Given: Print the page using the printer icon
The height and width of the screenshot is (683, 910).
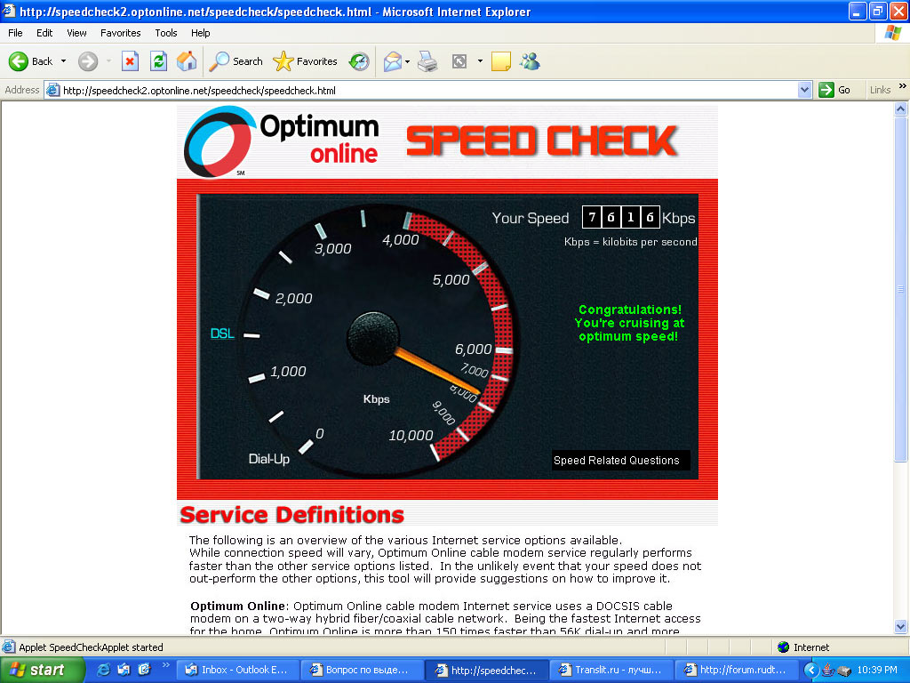Looking at the screenshot, I should coord(427,61).
